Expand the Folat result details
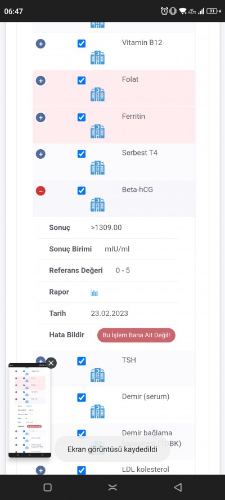The image size is (225, 500). point(40,81)
